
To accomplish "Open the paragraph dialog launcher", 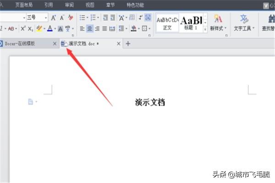I will click(149, 35).
